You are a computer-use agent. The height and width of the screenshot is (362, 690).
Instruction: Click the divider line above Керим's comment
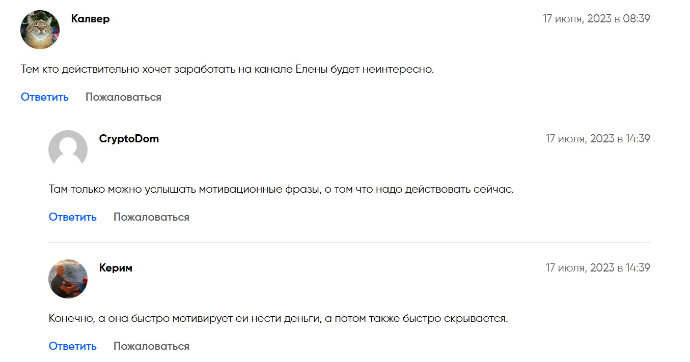pos(349,243)
